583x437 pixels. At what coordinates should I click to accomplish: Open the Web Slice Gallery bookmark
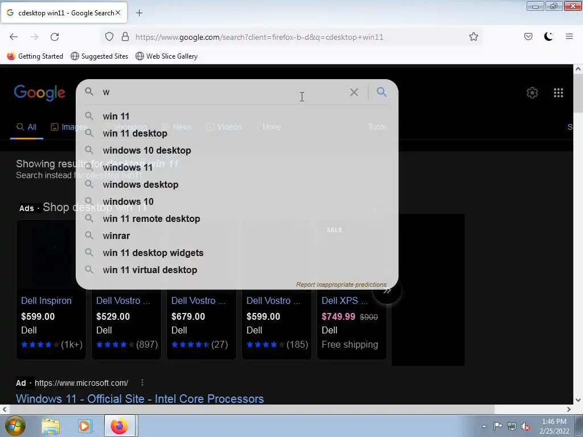[x=166, y=56]
